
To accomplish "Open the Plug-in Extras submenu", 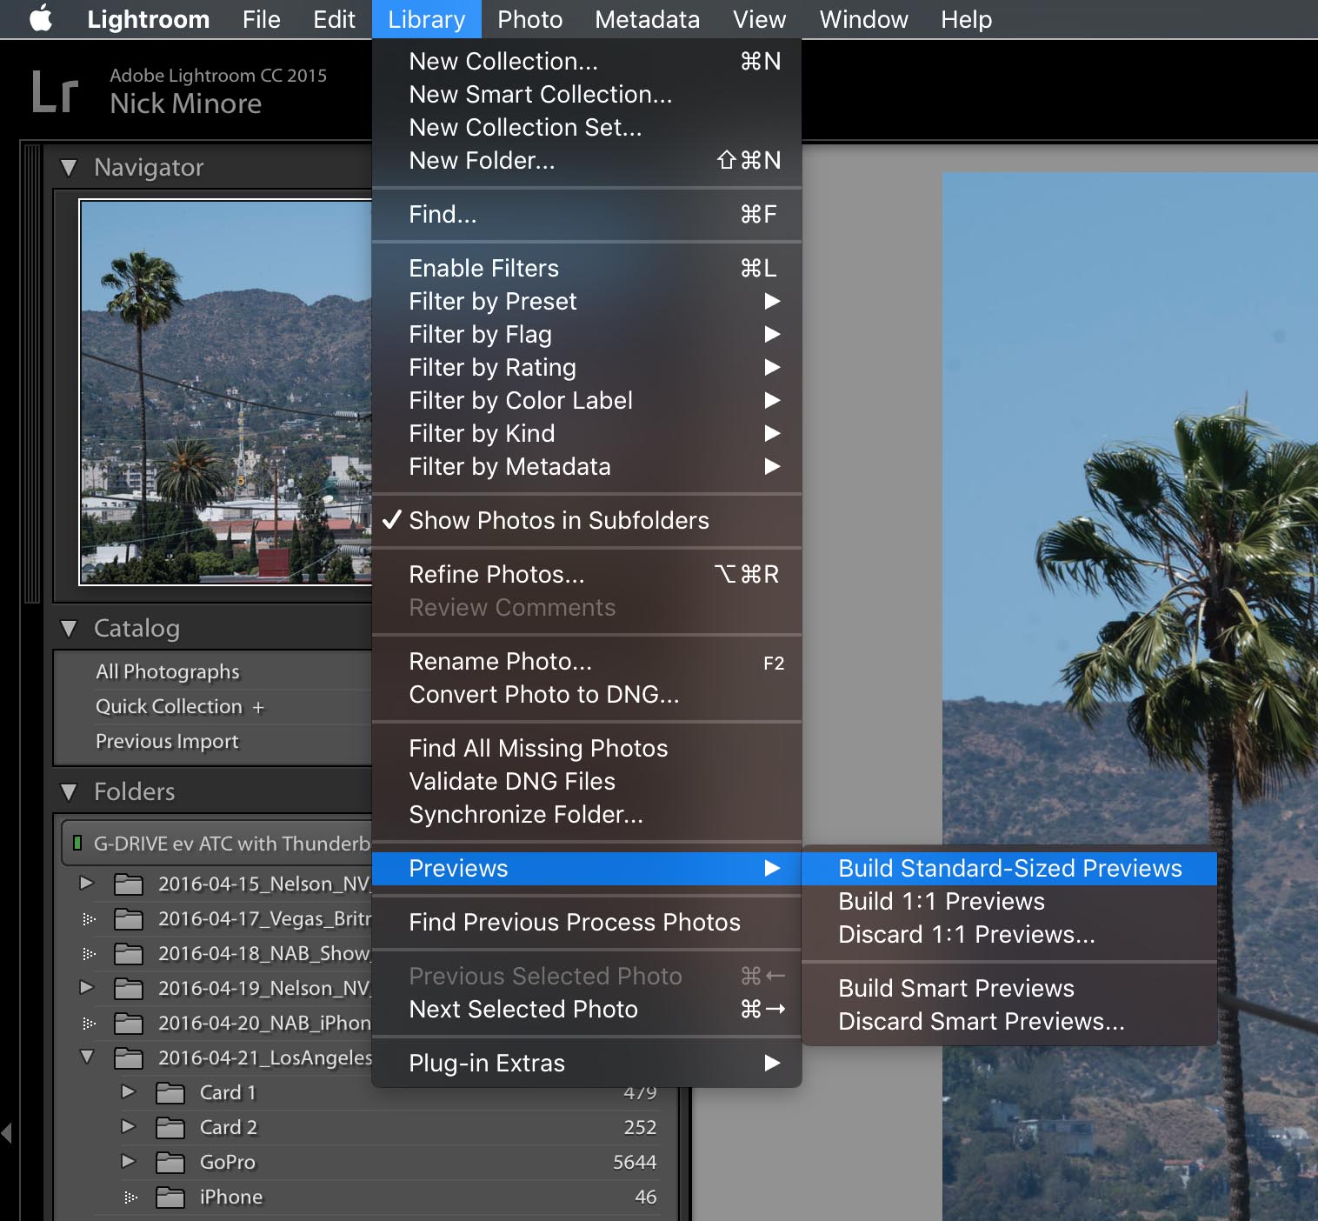I will (x=587, y=1063).
